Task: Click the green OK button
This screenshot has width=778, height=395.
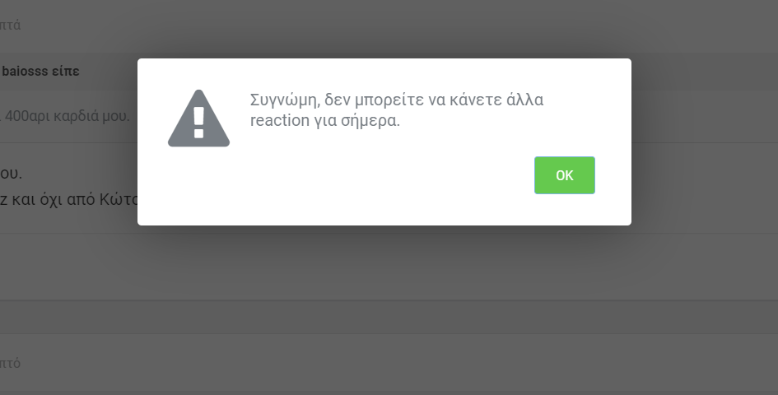Action: tap(565, 175)
